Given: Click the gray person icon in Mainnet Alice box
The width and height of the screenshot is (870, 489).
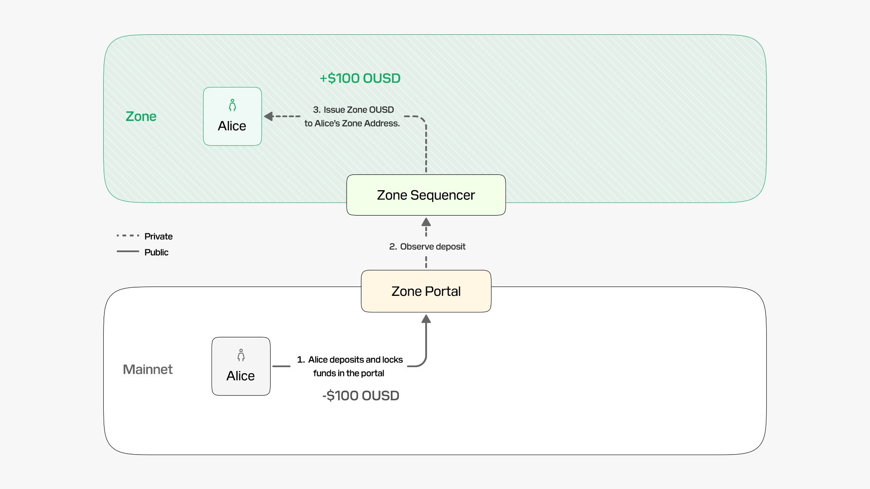Looking at the screenshot, I should click(241, 355).
